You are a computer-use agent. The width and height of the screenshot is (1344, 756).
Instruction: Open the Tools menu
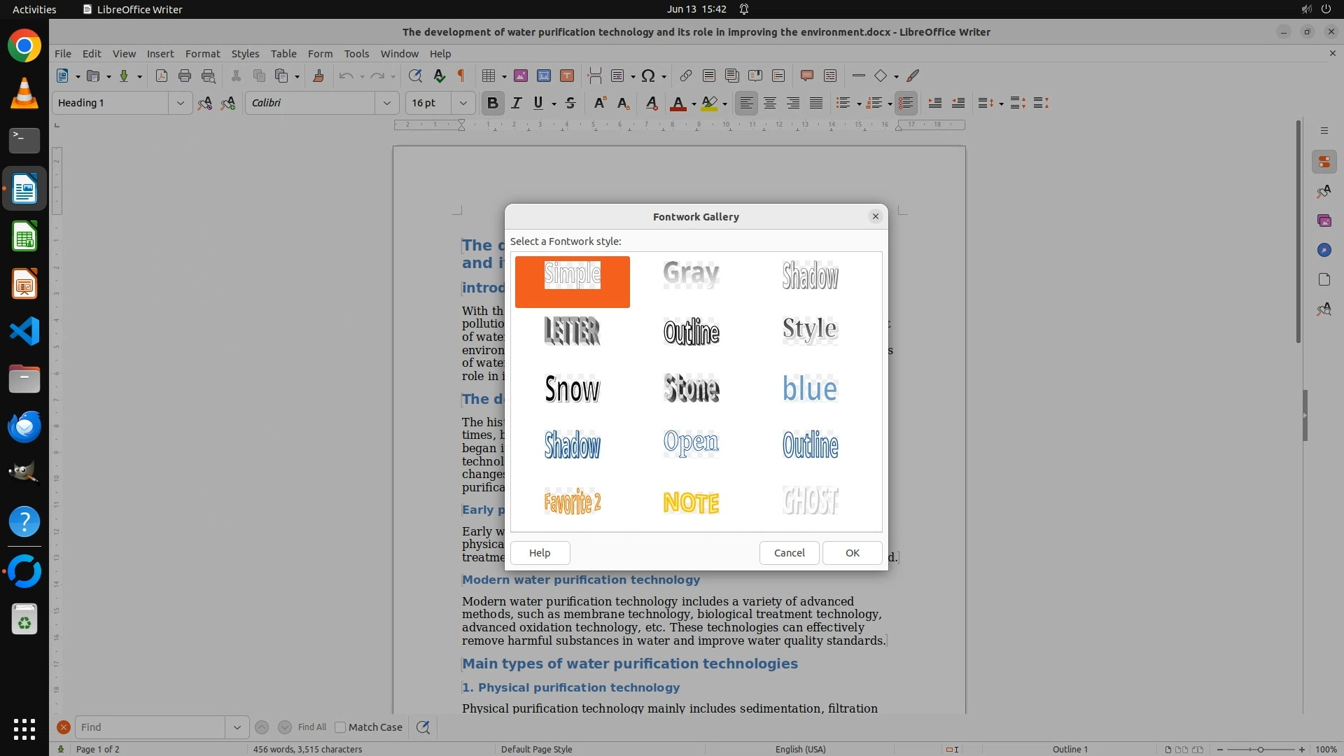[356, 53]
